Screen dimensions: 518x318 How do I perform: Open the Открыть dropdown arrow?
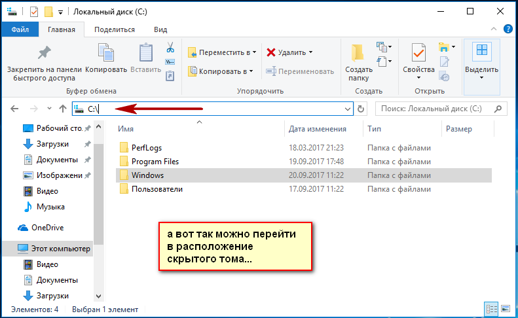coord(453,47)
